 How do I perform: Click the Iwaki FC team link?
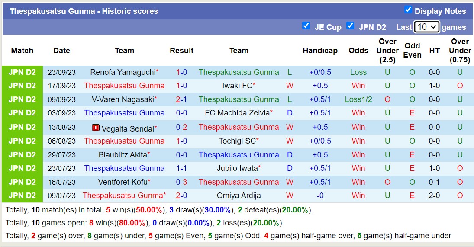coord(237,86)
